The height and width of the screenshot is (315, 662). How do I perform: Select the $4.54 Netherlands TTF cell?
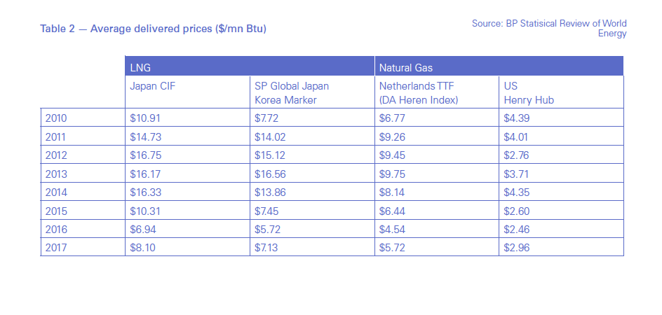coord(392,229)
